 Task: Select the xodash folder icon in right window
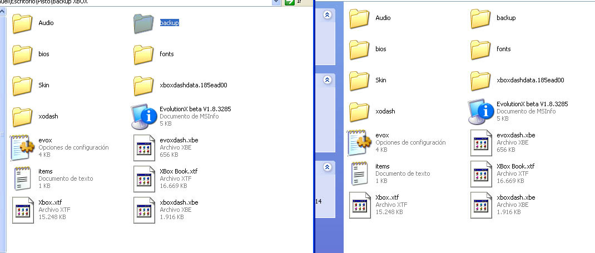(x=359, y=112)
